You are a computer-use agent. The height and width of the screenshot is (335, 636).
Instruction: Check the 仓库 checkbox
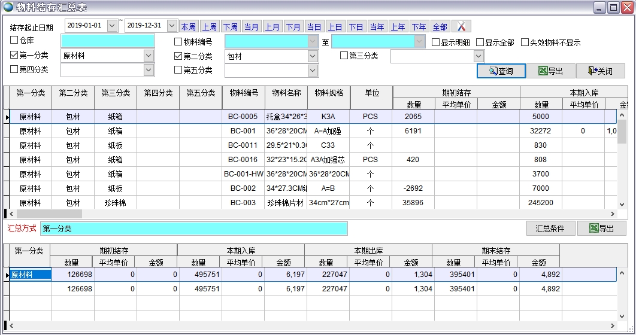[x=14, y=41]
